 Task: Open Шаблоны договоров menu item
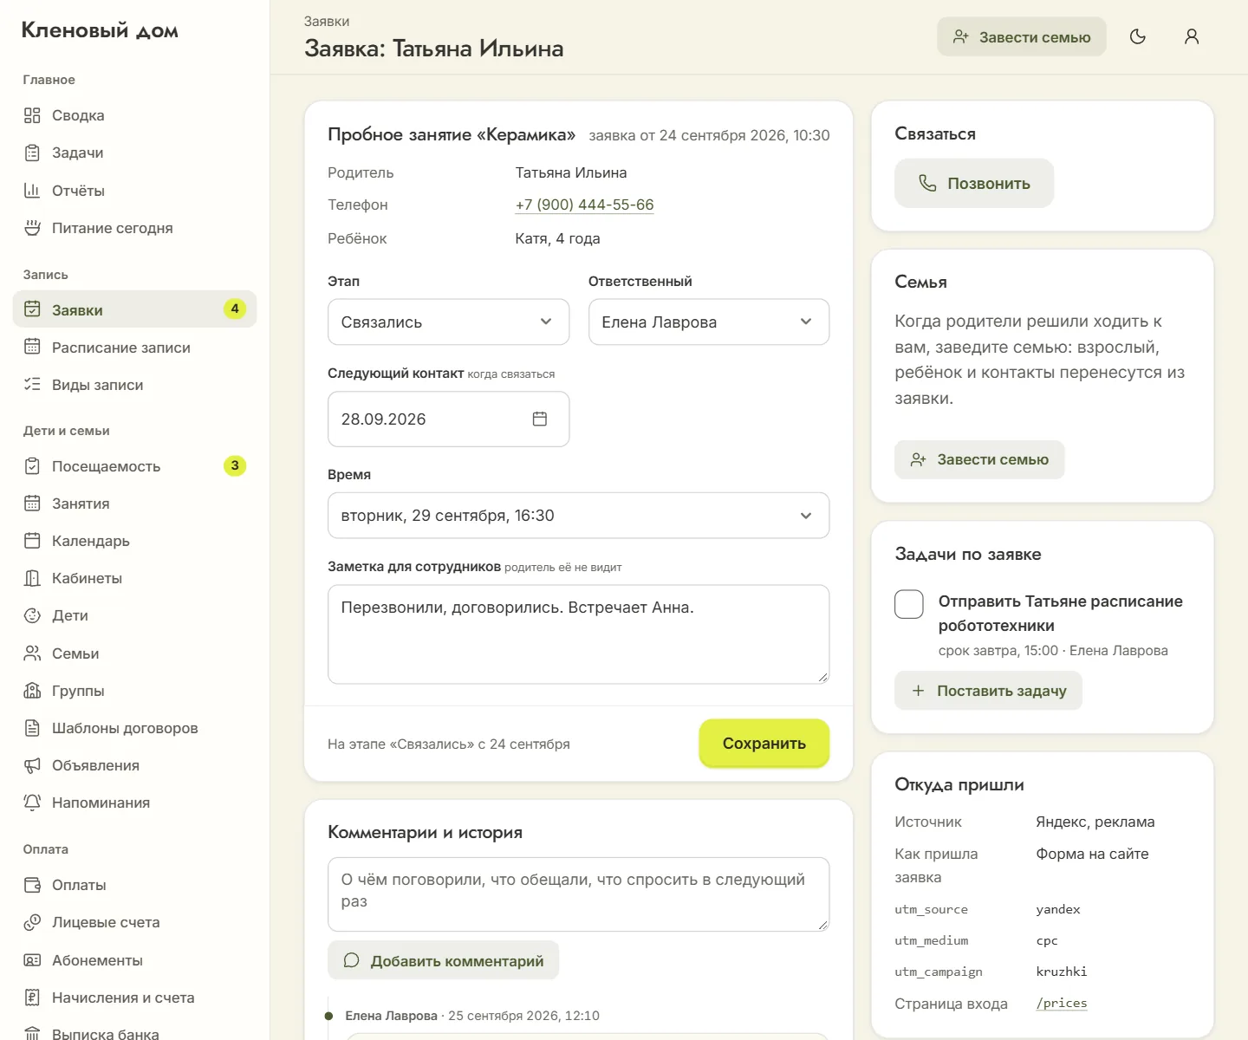point(134,728)
